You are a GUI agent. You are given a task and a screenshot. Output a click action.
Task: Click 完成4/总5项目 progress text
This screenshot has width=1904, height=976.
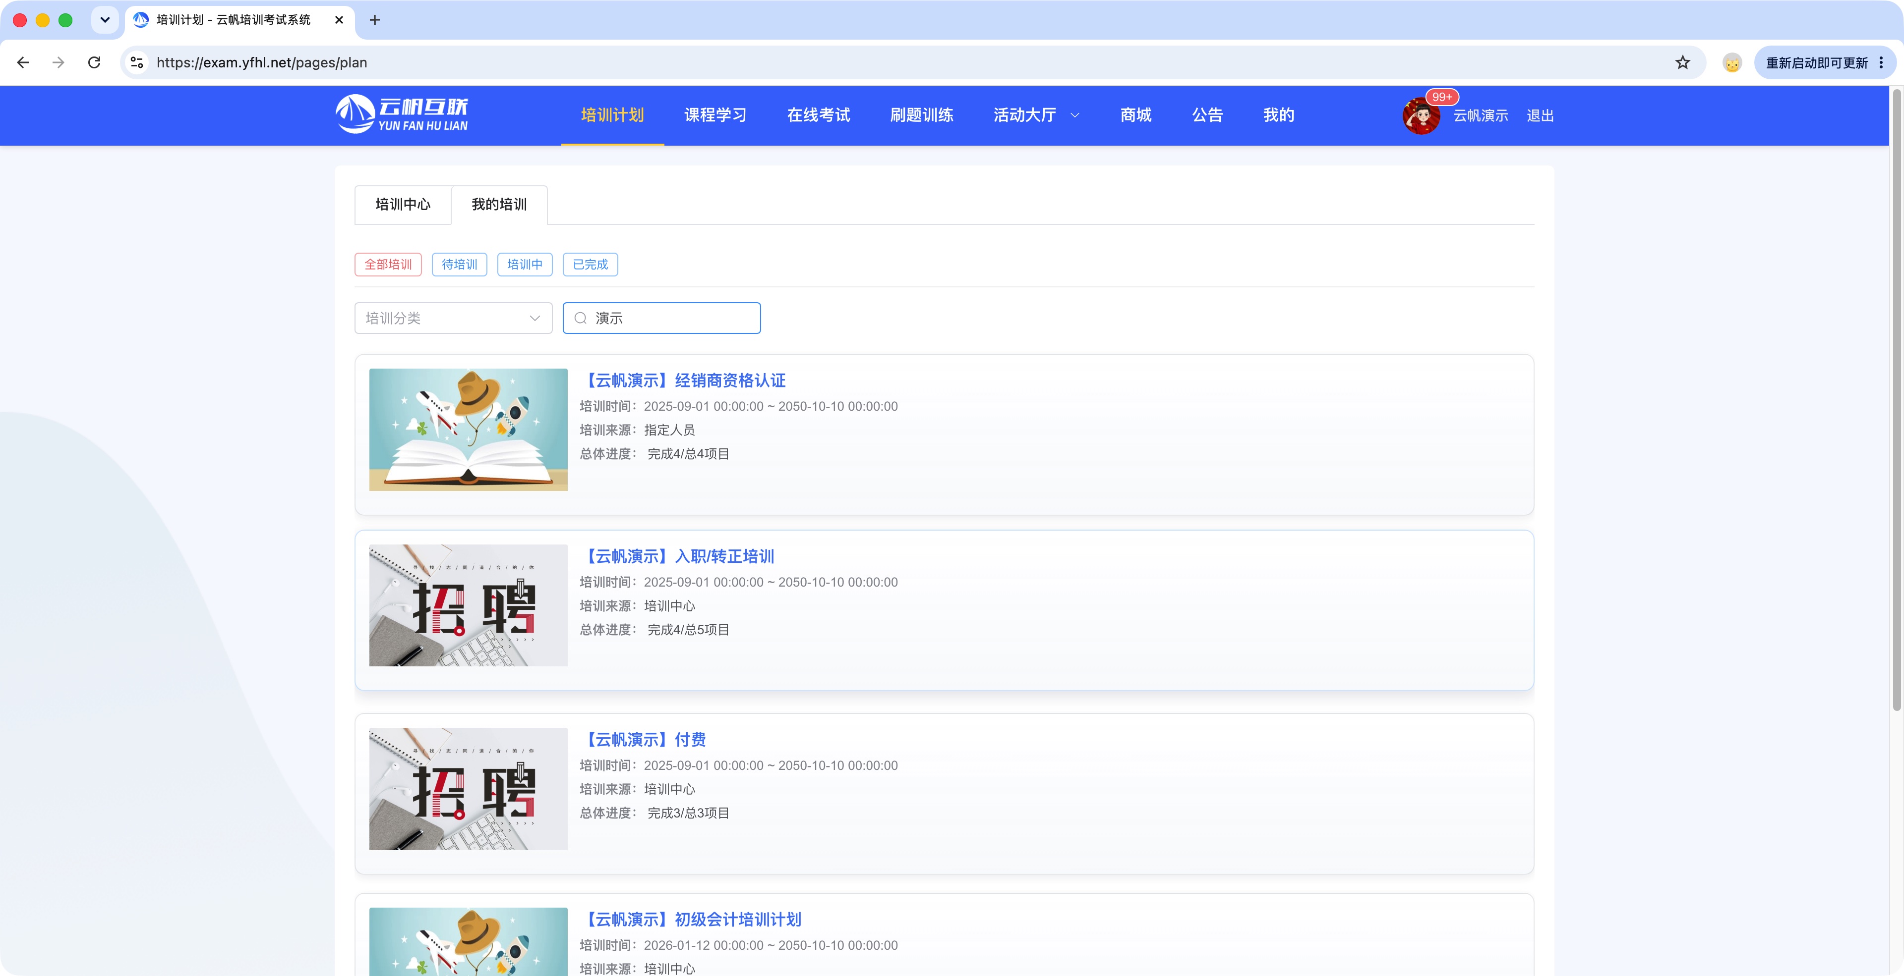688,630
